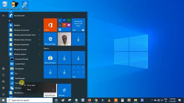Expand the Start menu hamburger
This screenshot has width=184, height=103.
click(x=3, y=16)
